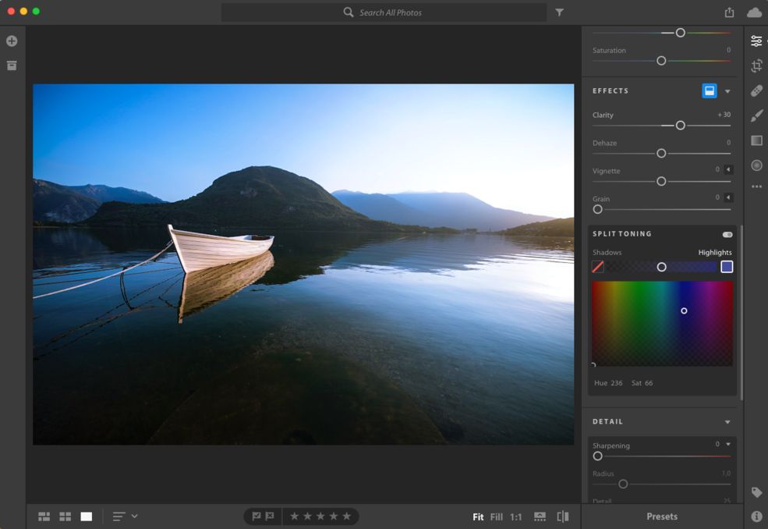Screen dimensions: 768x529
Task: Open the Presets button
Action: click(x=662, y=517)
